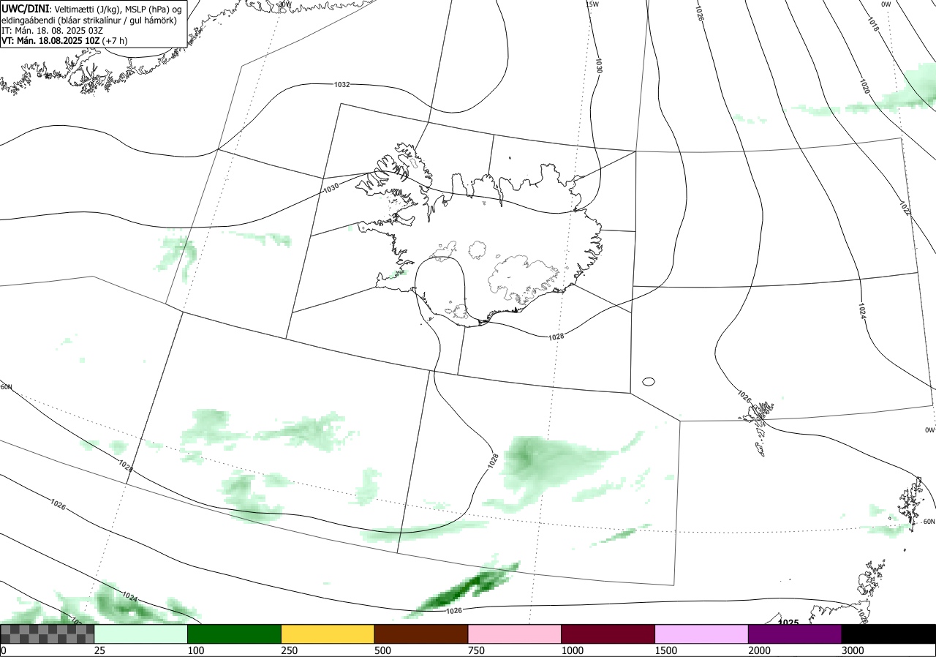Click the black legend swatch
This screenshot has height=657, width=936.
(888, 634)
